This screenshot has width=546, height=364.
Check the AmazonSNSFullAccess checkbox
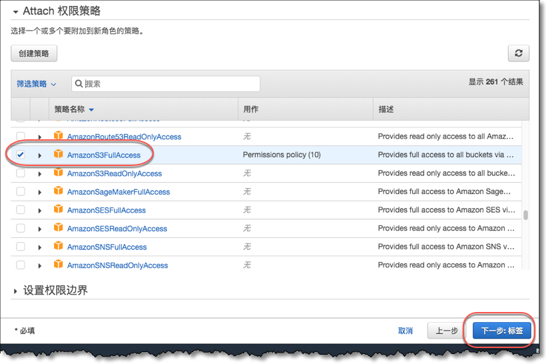click(21, 247)
